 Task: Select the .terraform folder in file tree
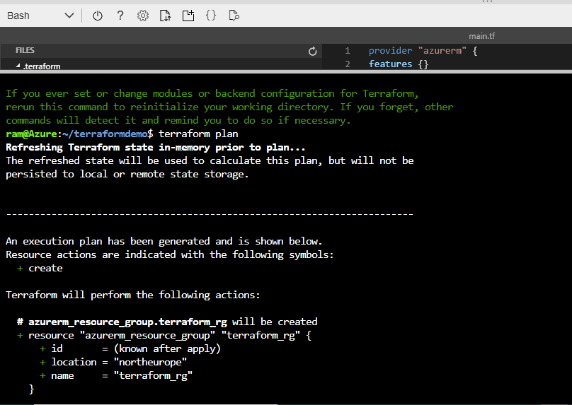(x=42, y=66)
